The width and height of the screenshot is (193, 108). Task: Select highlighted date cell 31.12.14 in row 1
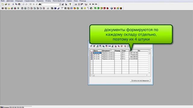(97, 53)
